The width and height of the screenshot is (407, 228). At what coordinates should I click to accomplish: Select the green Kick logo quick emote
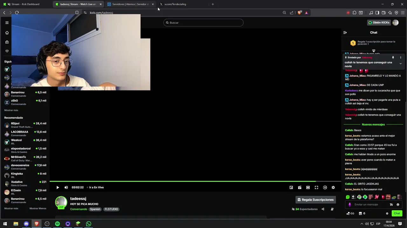(348, 197)
